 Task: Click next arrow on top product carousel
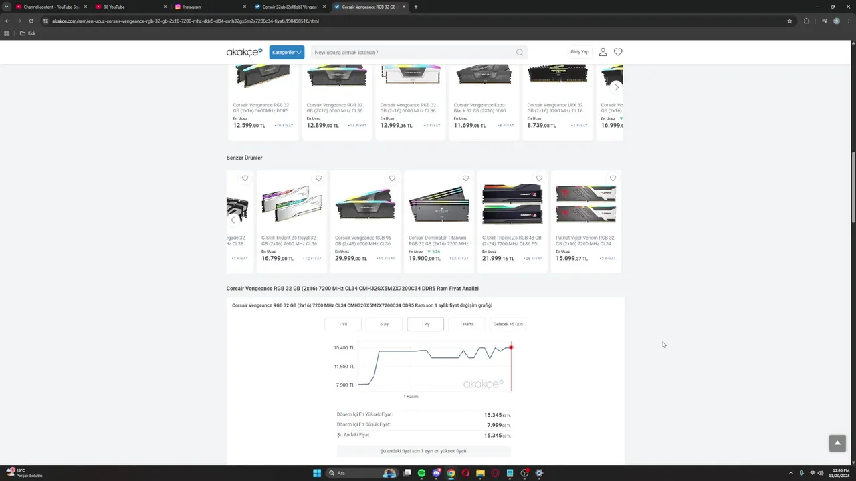(x=617, y=87)
